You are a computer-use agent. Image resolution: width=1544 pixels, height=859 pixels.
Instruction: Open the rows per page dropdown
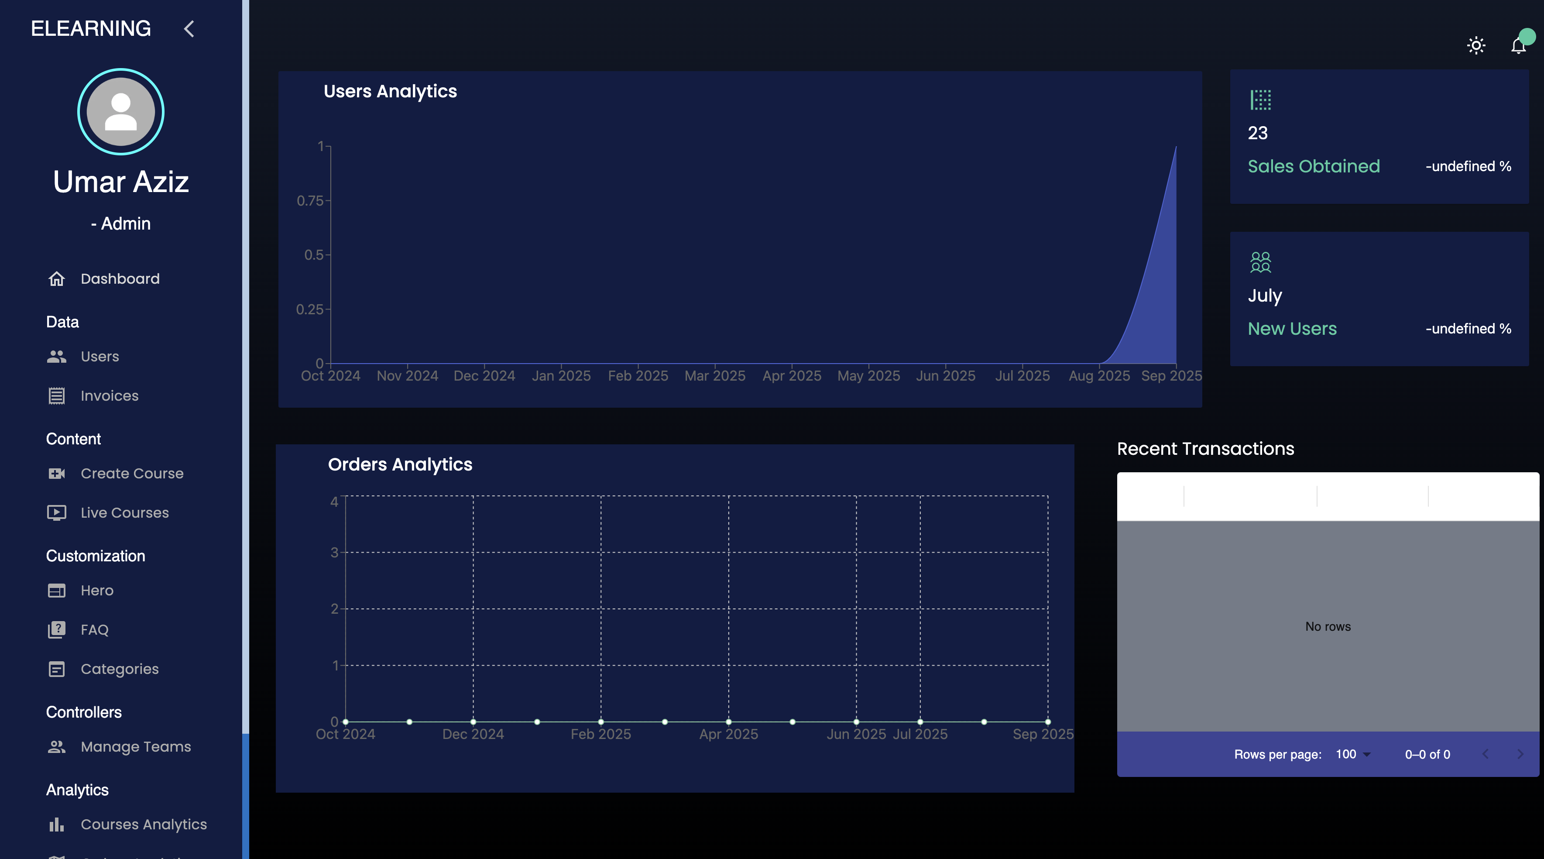(x=1353, y=754)
